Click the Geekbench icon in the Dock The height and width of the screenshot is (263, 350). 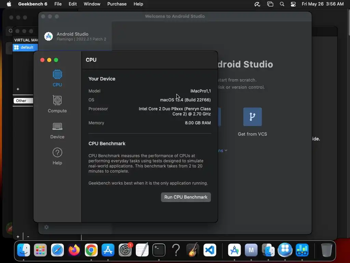tap(302, 250)
